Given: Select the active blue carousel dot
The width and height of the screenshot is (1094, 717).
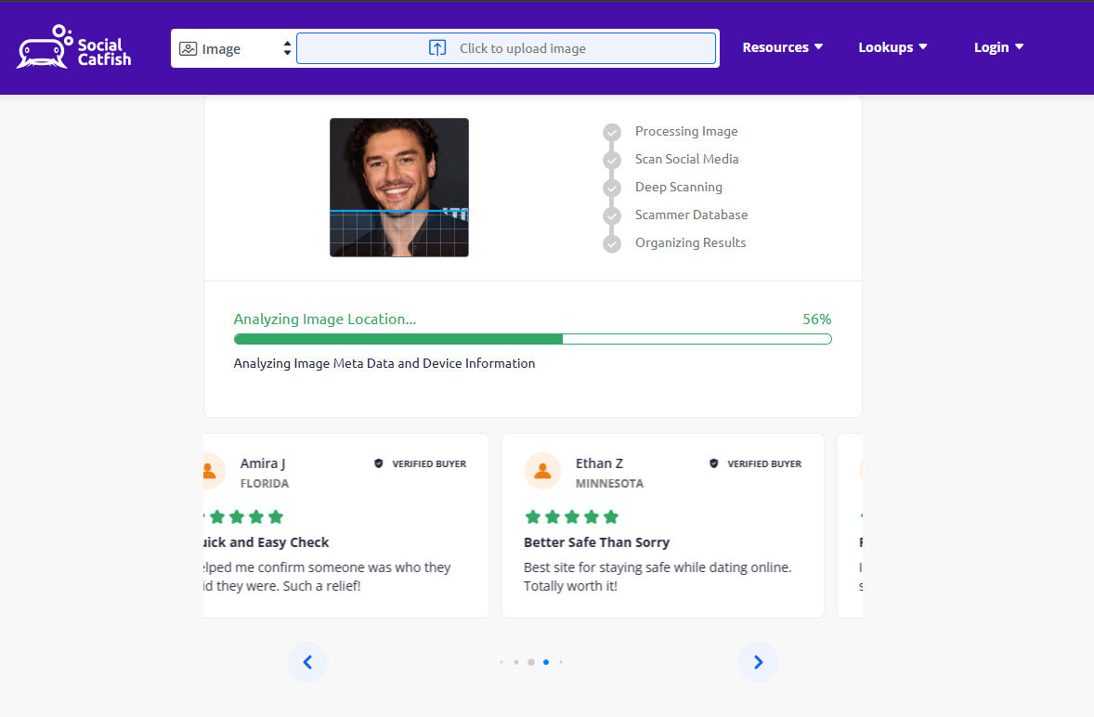Looking at the screenshot, I should 545,662.
